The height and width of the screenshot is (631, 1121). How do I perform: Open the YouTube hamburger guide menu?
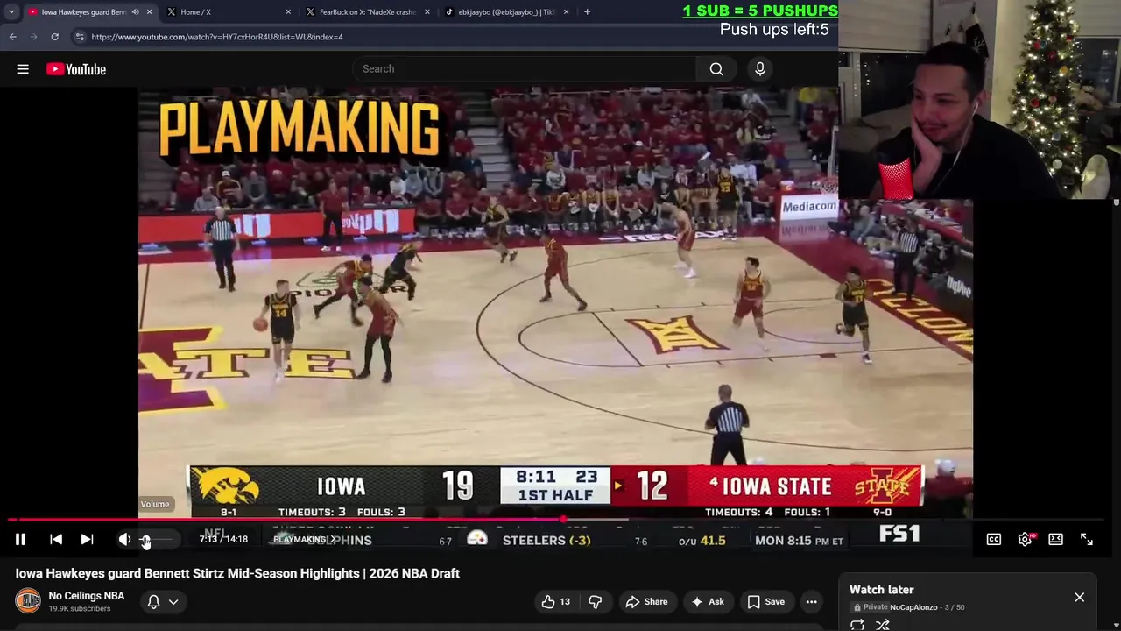tap(23, 69)
